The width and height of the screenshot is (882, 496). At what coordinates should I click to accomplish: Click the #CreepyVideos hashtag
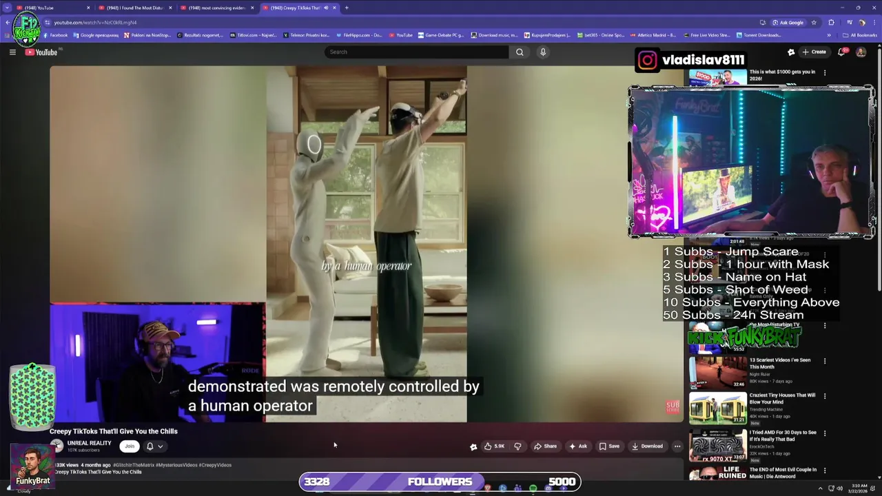coord(215,465)
